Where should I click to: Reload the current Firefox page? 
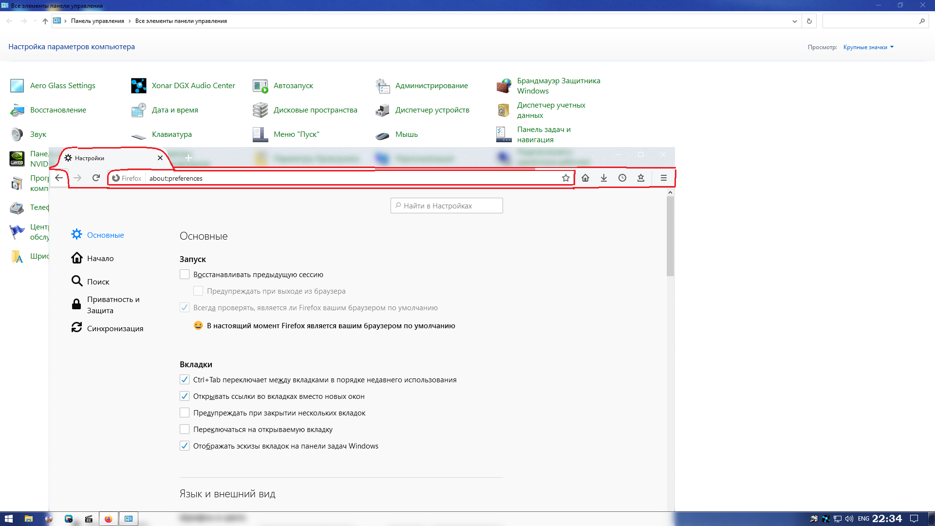point(96,178)
